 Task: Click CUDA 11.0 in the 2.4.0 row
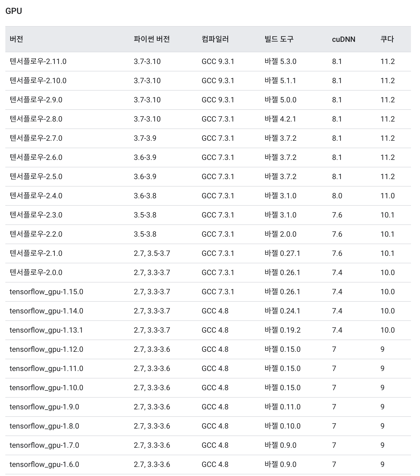tap(387, 196)
